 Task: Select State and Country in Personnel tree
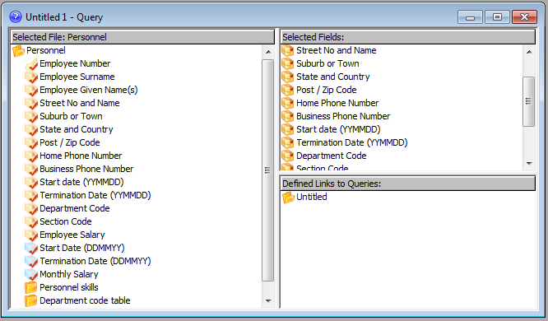[x=77, y=130]
